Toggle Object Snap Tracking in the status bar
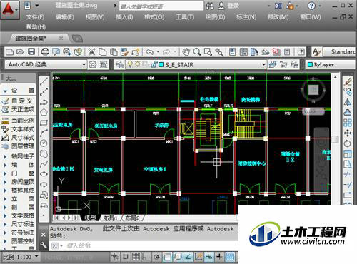Viewport: 357px width, 264px height. (x=188, y=257)
